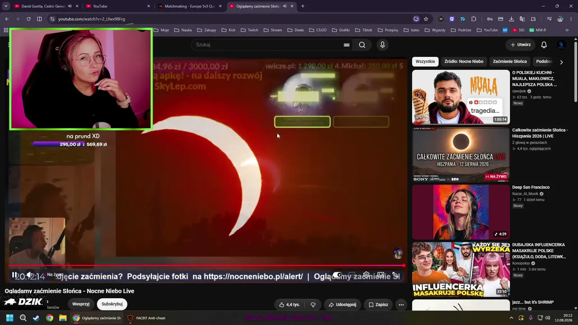Open the 7TV extension icon
This screenshot has height=325, width=578.
(x=463, y=19)
